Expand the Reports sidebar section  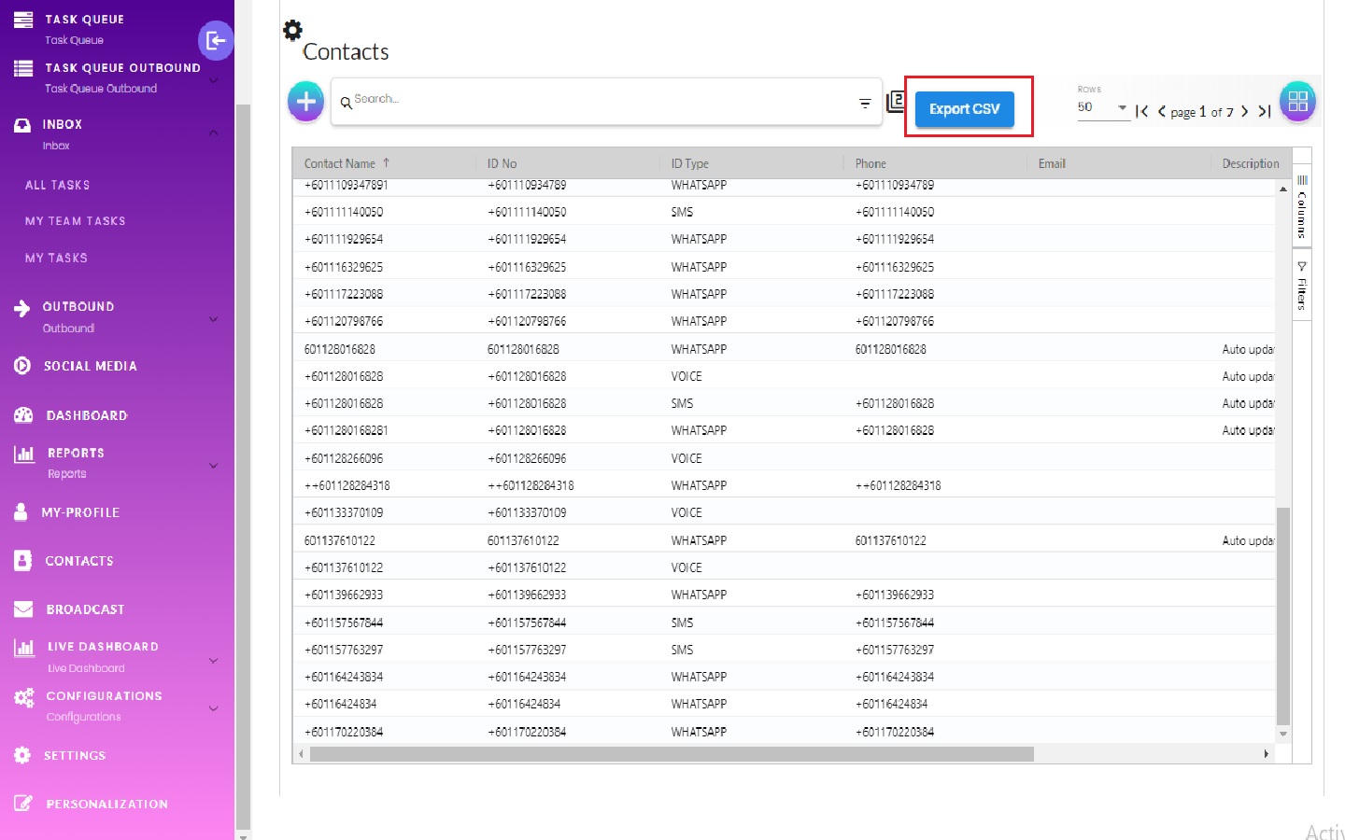[213, 465]
